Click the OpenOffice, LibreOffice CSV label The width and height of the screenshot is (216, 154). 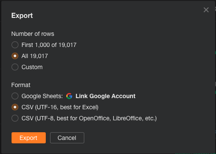click(89, 118)
